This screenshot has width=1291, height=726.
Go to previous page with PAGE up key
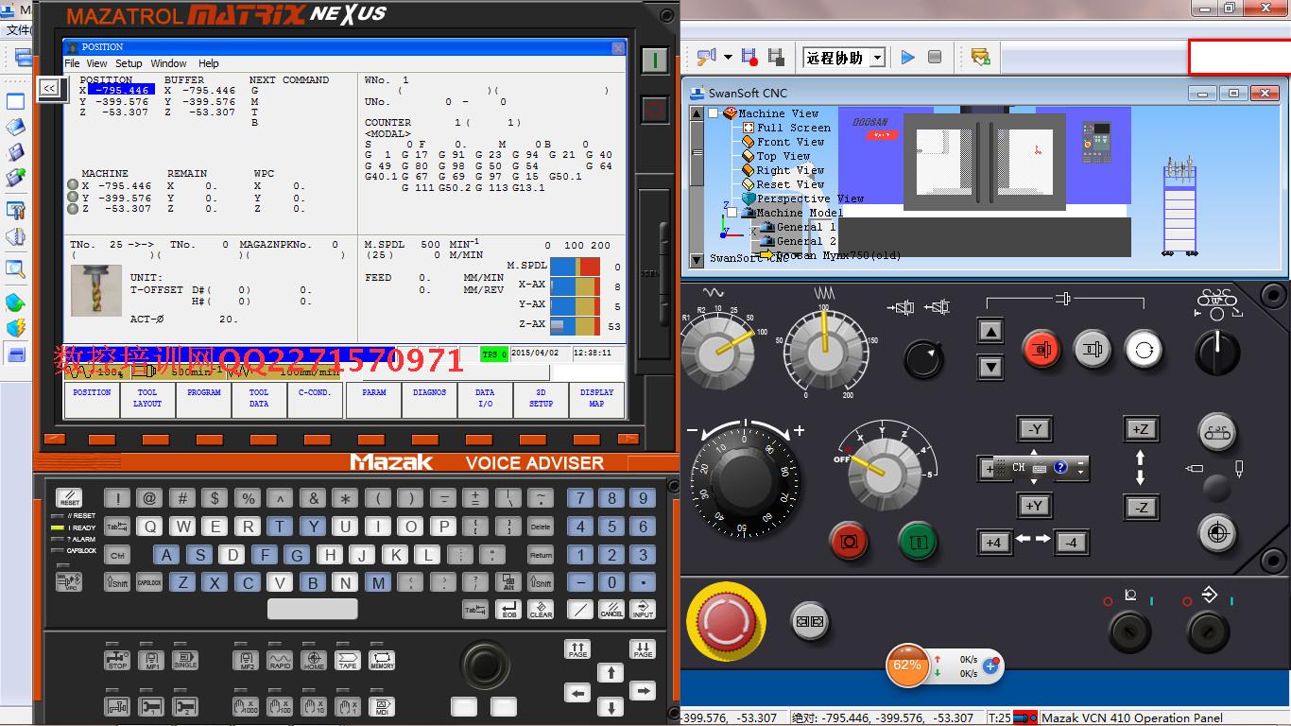577,650
